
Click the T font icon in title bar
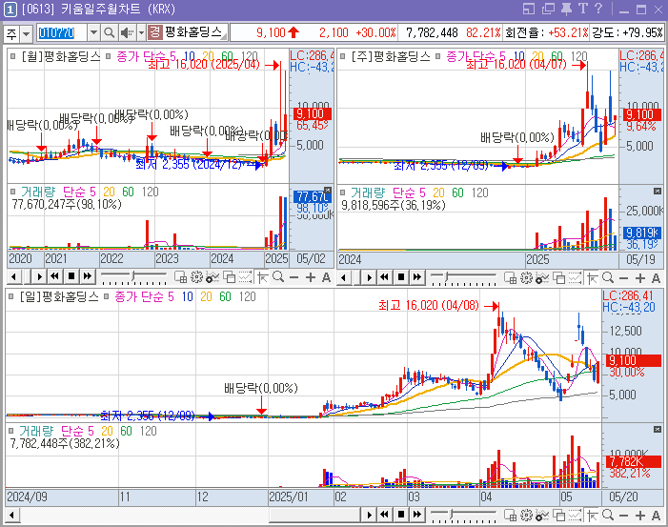point(583,9)
